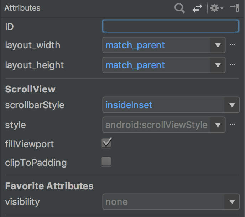This screenshot has height=217, width=245.
Task: Open the visibility dropdown
Action: click(x=171, y=202)
